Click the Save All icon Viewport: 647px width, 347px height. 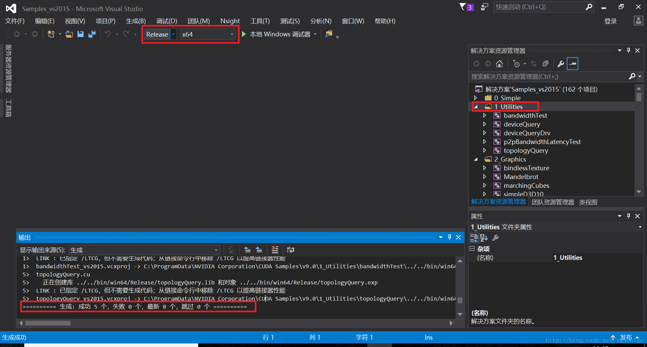tap(92, 34)
